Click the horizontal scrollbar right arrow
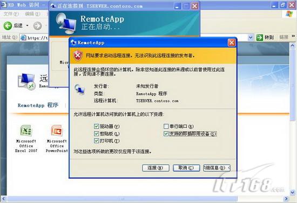This screenshot has width=297, height=203. [286, 199]
